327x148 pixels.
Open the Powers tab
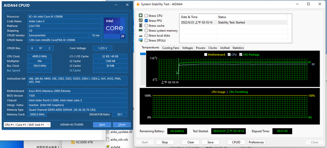click(x=201, y=48)
